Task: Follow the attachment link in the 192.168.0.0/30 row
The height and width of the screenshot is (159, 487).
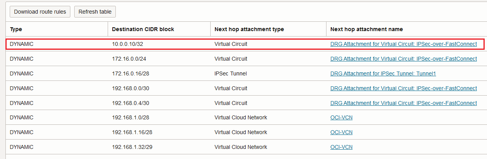Action: point(403,88)
